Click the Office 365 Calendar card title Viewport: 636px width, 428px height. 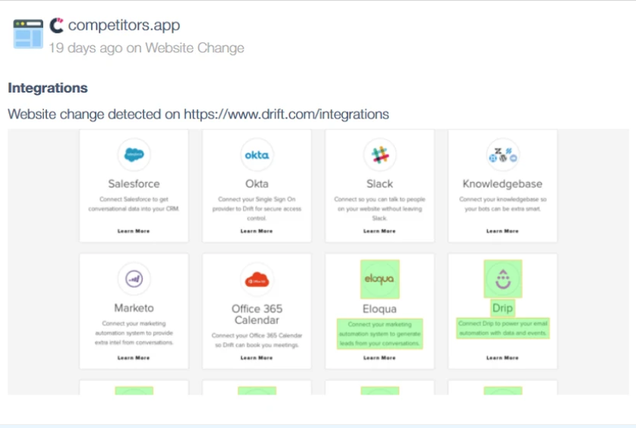[x=257, y=314]
